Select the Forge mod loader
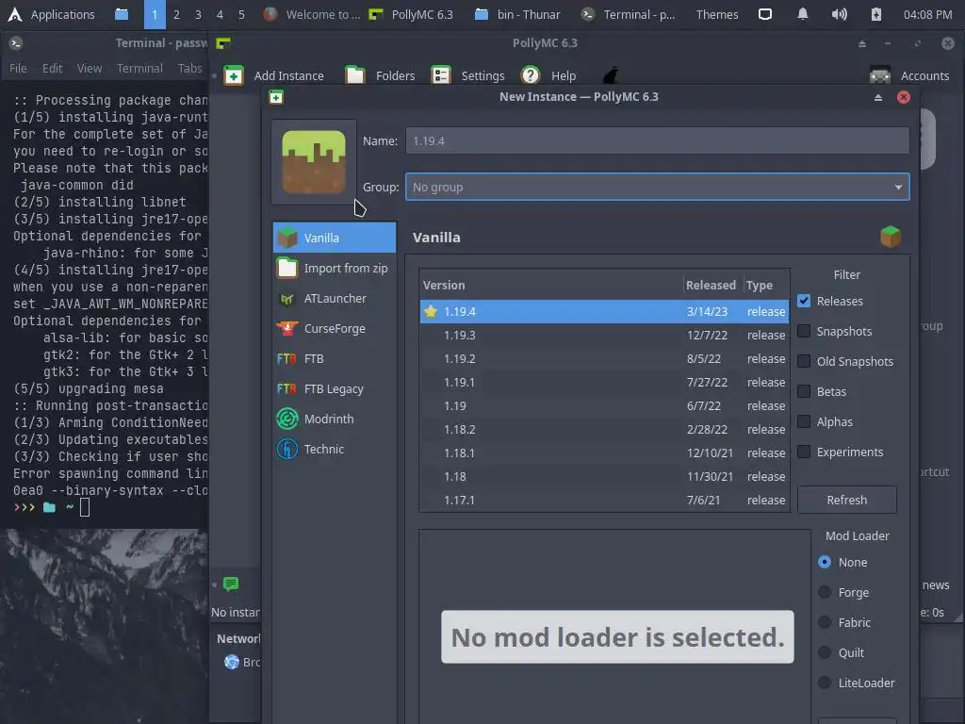965x724 pixels. 825,592
